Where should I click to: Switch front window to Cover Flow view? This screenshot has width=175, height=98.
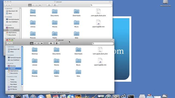[42, 43]
